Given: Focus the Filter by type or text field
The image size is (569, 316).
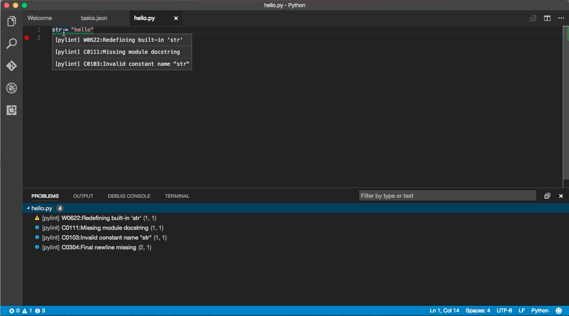Looking at the screenshot, I should click(448, 196).
